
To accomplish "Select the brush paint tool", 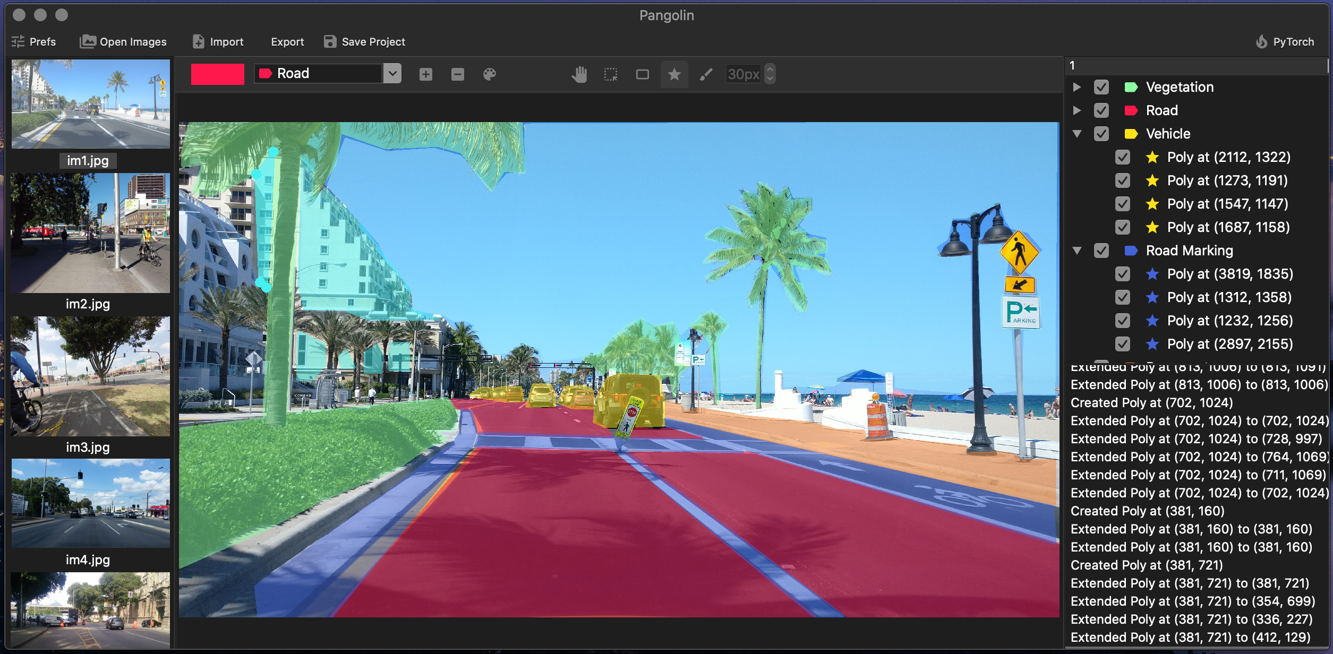I will tap(706, 74).
